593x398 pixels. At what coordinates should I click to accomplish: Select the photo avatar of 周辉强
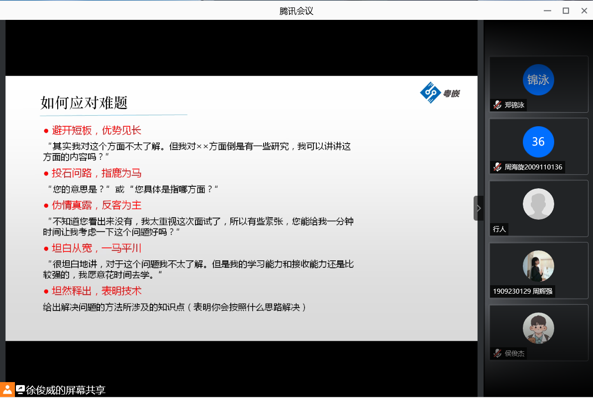[538, 266]
